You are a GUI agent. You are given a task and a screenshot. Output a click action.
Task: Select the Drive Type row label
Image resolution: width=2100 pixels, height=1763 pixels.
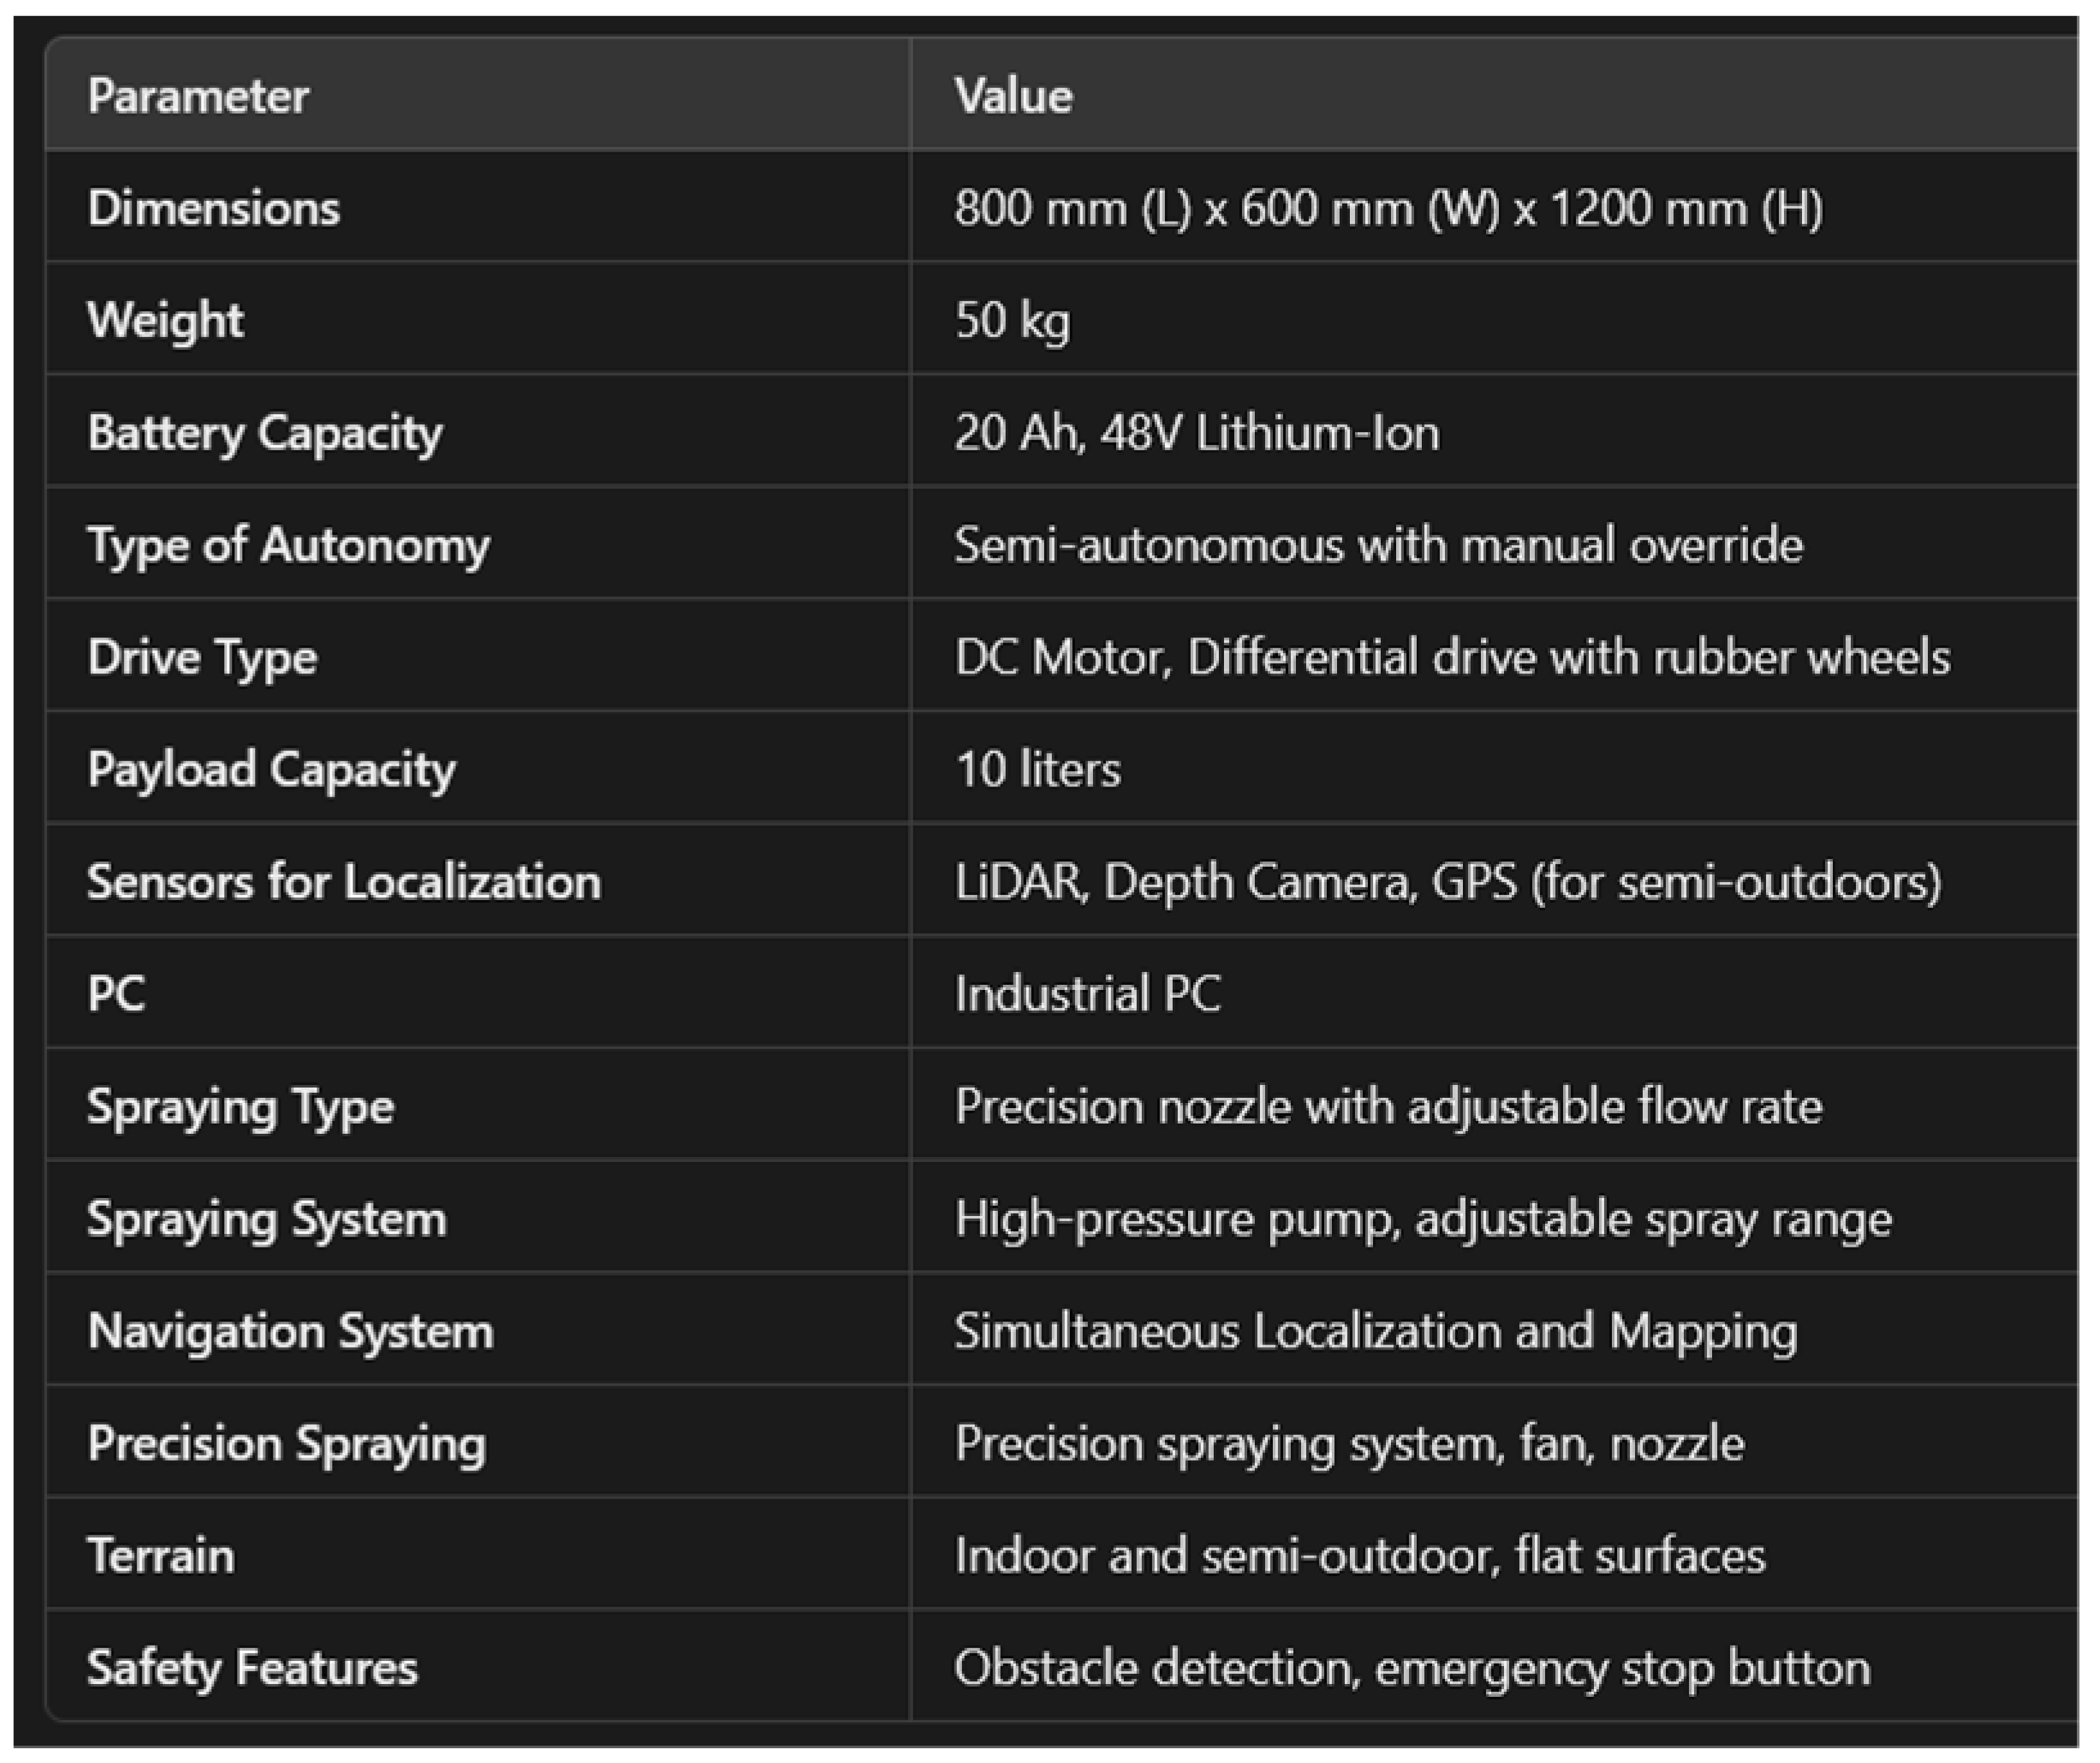point(203,657)
